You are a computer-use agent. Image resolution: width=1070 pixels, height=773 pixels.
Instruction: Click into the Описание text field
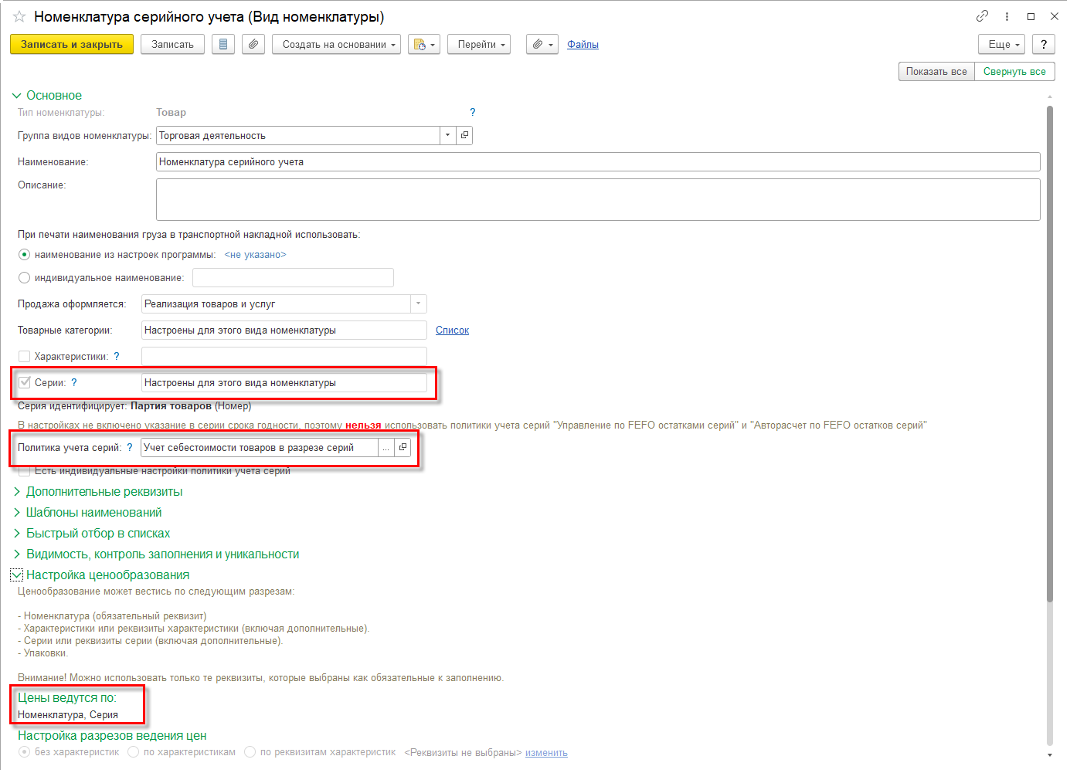(597, 200)
